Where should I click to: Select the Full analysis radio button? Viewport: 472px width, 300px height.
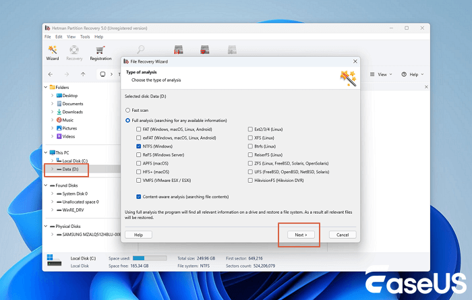coord(127,121)
